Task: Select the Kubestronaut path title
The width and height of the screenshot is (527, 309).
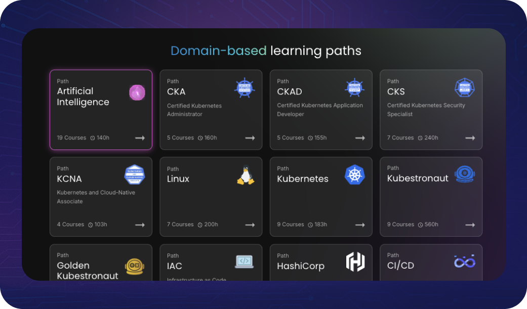Action: (418, 178)
